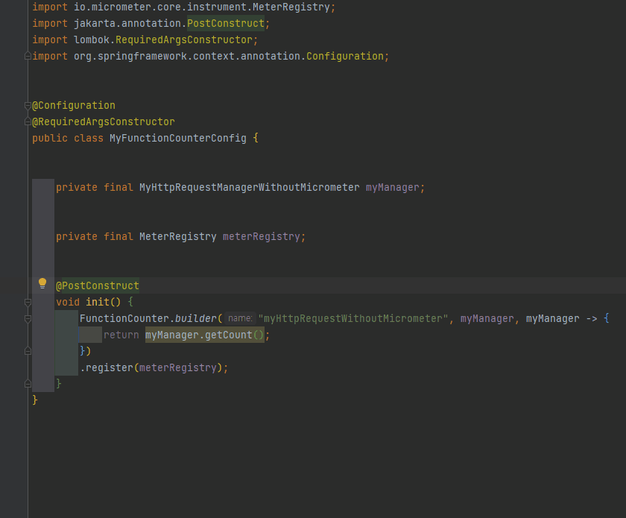Click the @Configuration annotation
The height and width of the screenshot is (518, 626).
(74, 105)
